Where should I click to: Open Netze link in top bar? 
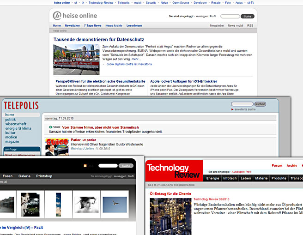point(164,3)
